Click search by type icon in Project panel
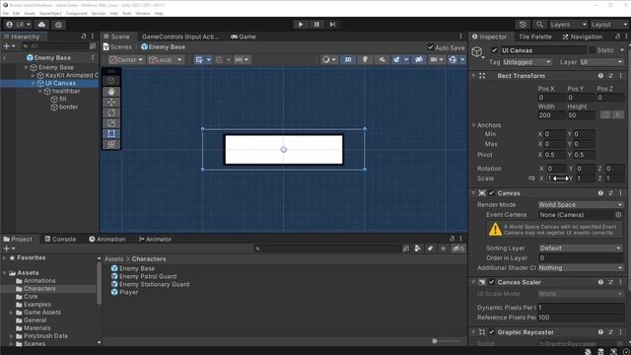Screen dimensions: 631x355 417,248
